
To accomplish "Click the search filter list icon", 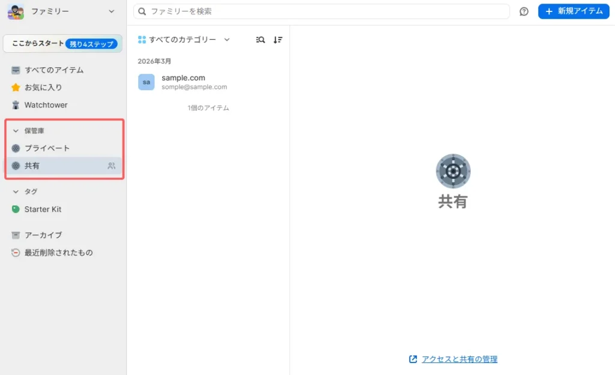I will click(x=260, y=40).
